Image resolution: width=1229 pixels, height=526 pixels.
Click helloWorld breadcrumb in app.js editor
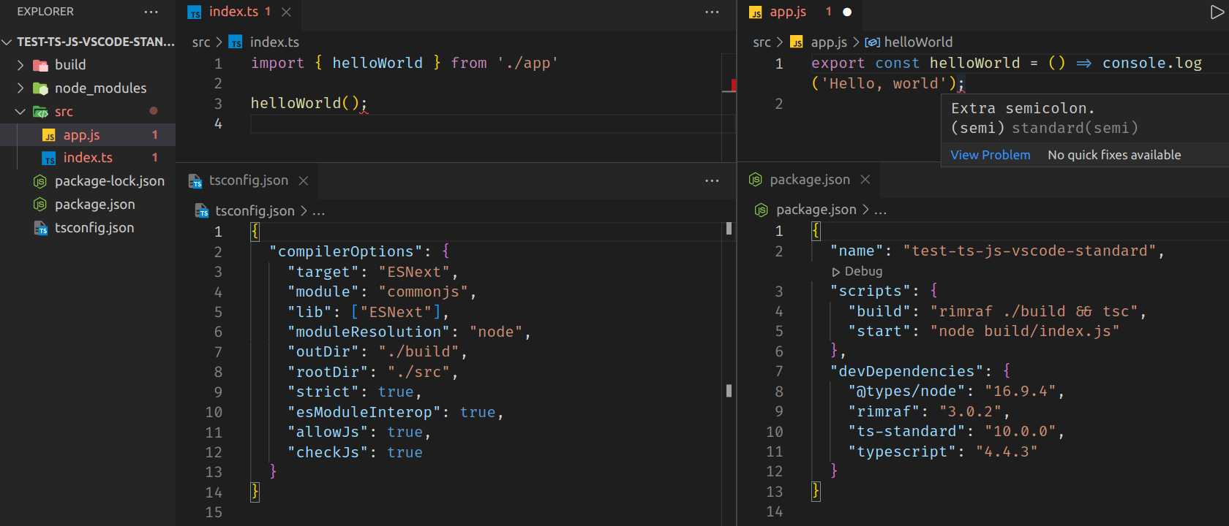[918, 42]
